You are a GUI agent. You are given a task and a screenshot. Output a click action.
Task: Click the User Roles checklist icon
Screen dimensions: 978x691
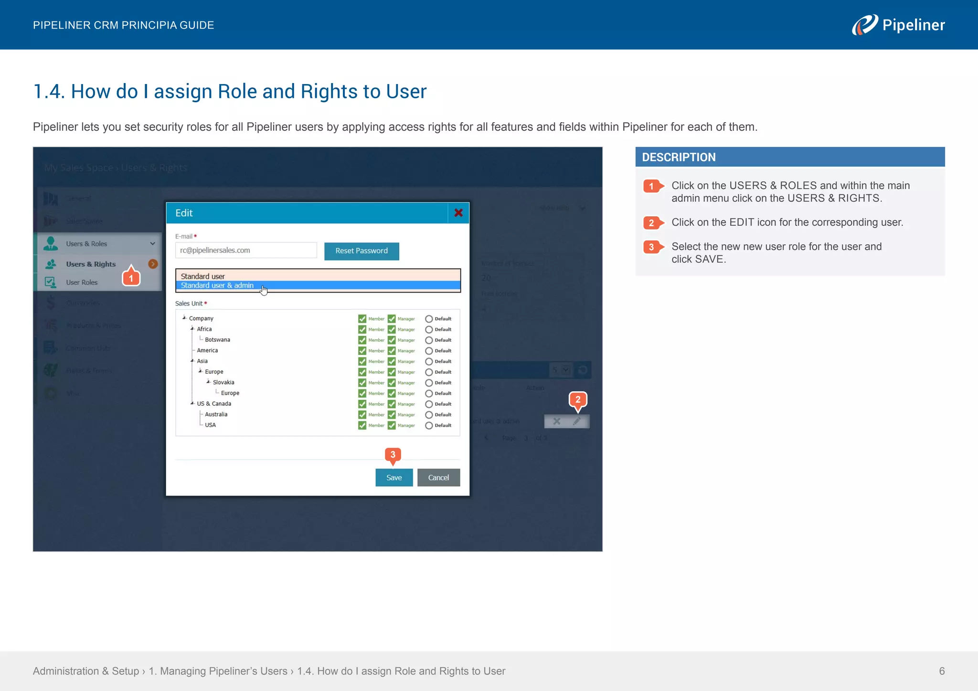(51, 282)
